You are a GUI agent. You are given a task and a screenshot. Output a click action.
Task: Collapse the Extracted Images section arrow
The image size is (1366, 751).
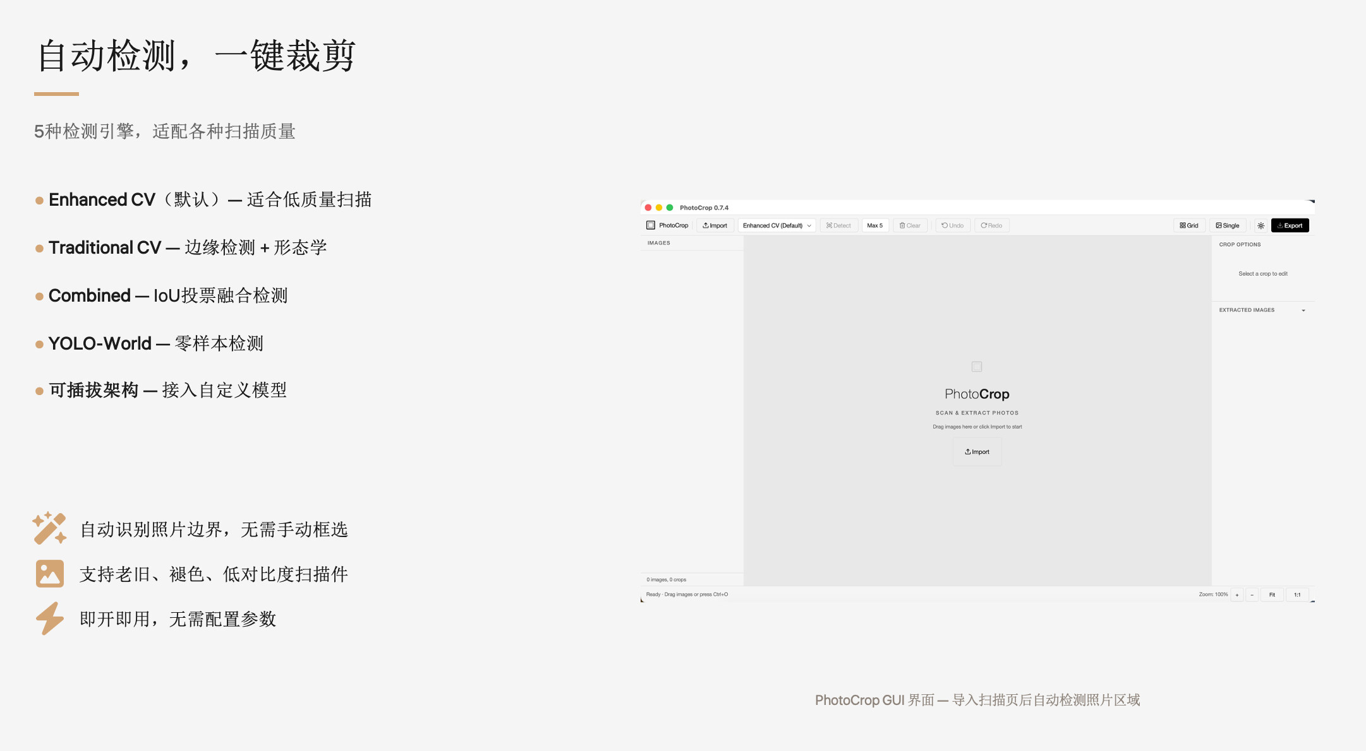pyautogui.click(x=1303, y=310)
